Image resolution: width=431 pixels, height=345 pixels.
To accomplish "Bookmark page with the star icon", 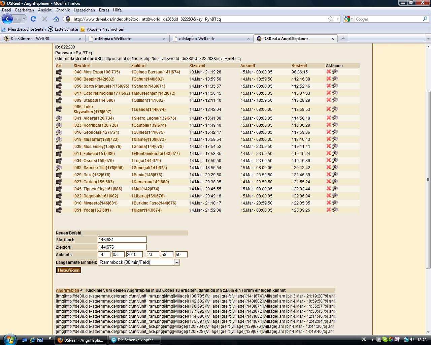I will [x=331, y=19].
